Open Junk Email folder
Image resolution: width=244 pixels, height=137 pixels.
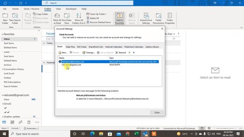pos(9,73)
